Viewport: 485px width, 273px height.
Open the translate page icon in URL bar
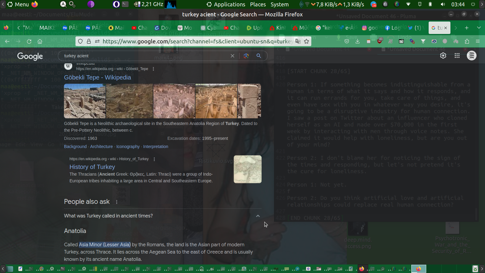pyautogui.click(x=298, y=42)
